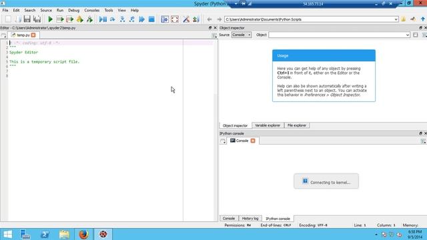Save the current file with the floppy icon
Image resolution: width=427 pixels, height=240 pixels.
click(x=27, y=19)
